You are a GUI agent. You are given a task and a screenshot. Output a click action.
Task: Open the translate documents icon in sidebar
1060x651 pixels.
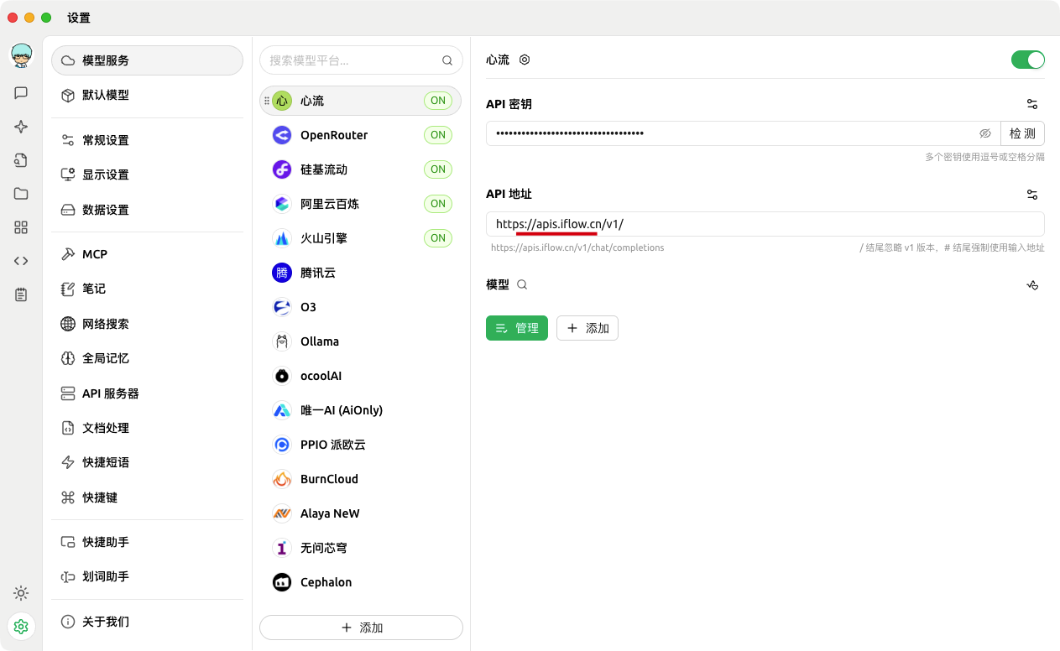[21, 160]
